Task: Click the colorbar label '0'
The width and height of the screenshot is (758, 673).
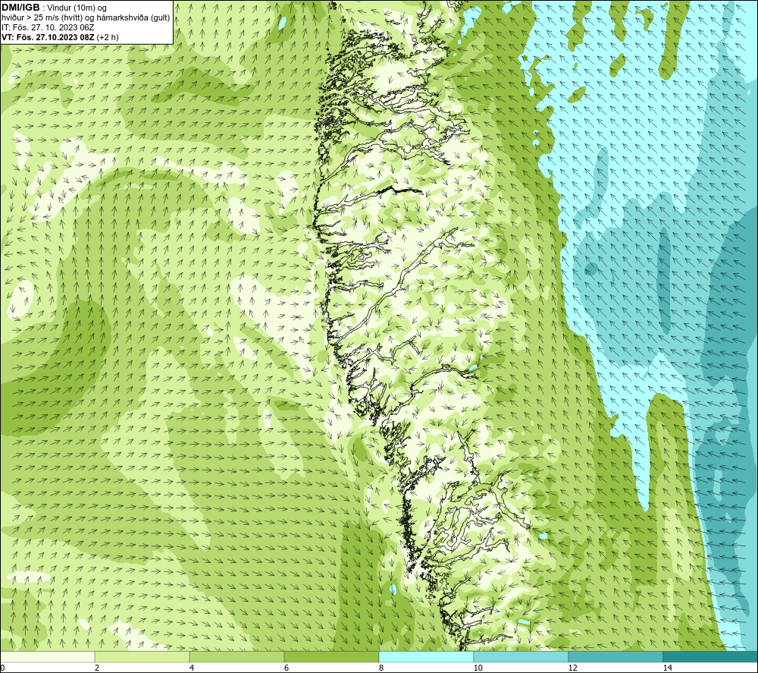Action: tap(2, 668)
